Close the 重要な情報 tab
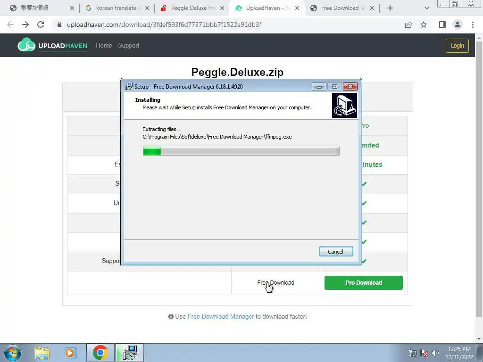Viewport: 483px width, 362px height. [72, 8]
